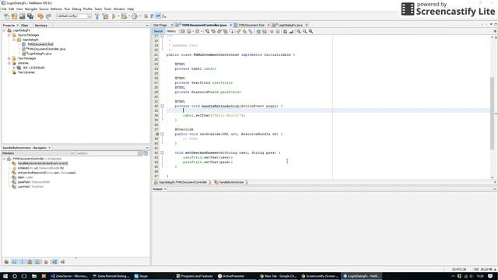Collapse the LoginDialogFx project node
Viewport: 498px width, 280px height.
pos(5,30)
